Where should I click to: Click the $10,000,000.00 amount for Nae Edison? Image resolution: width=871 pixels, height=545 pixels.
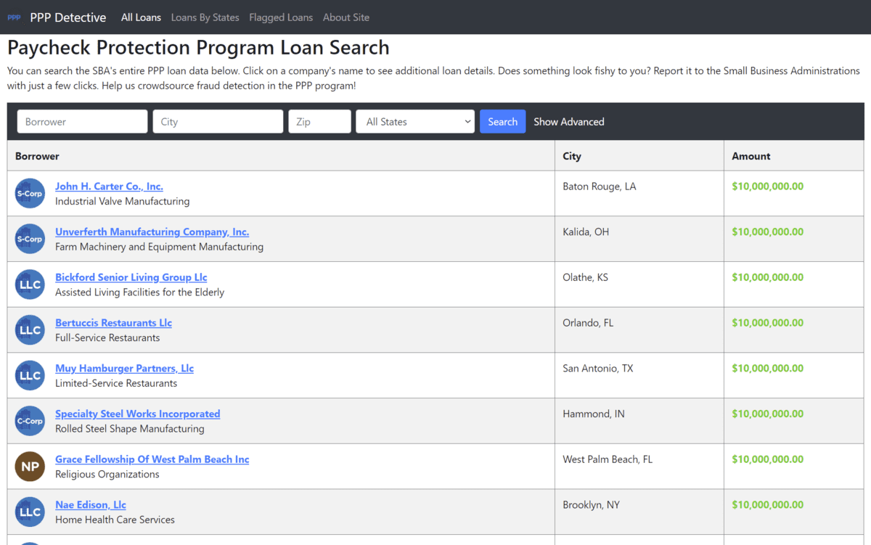point(767,505)
